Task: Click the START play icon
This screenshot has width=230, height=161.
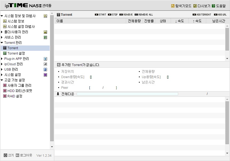Action: tap(96, 15)
